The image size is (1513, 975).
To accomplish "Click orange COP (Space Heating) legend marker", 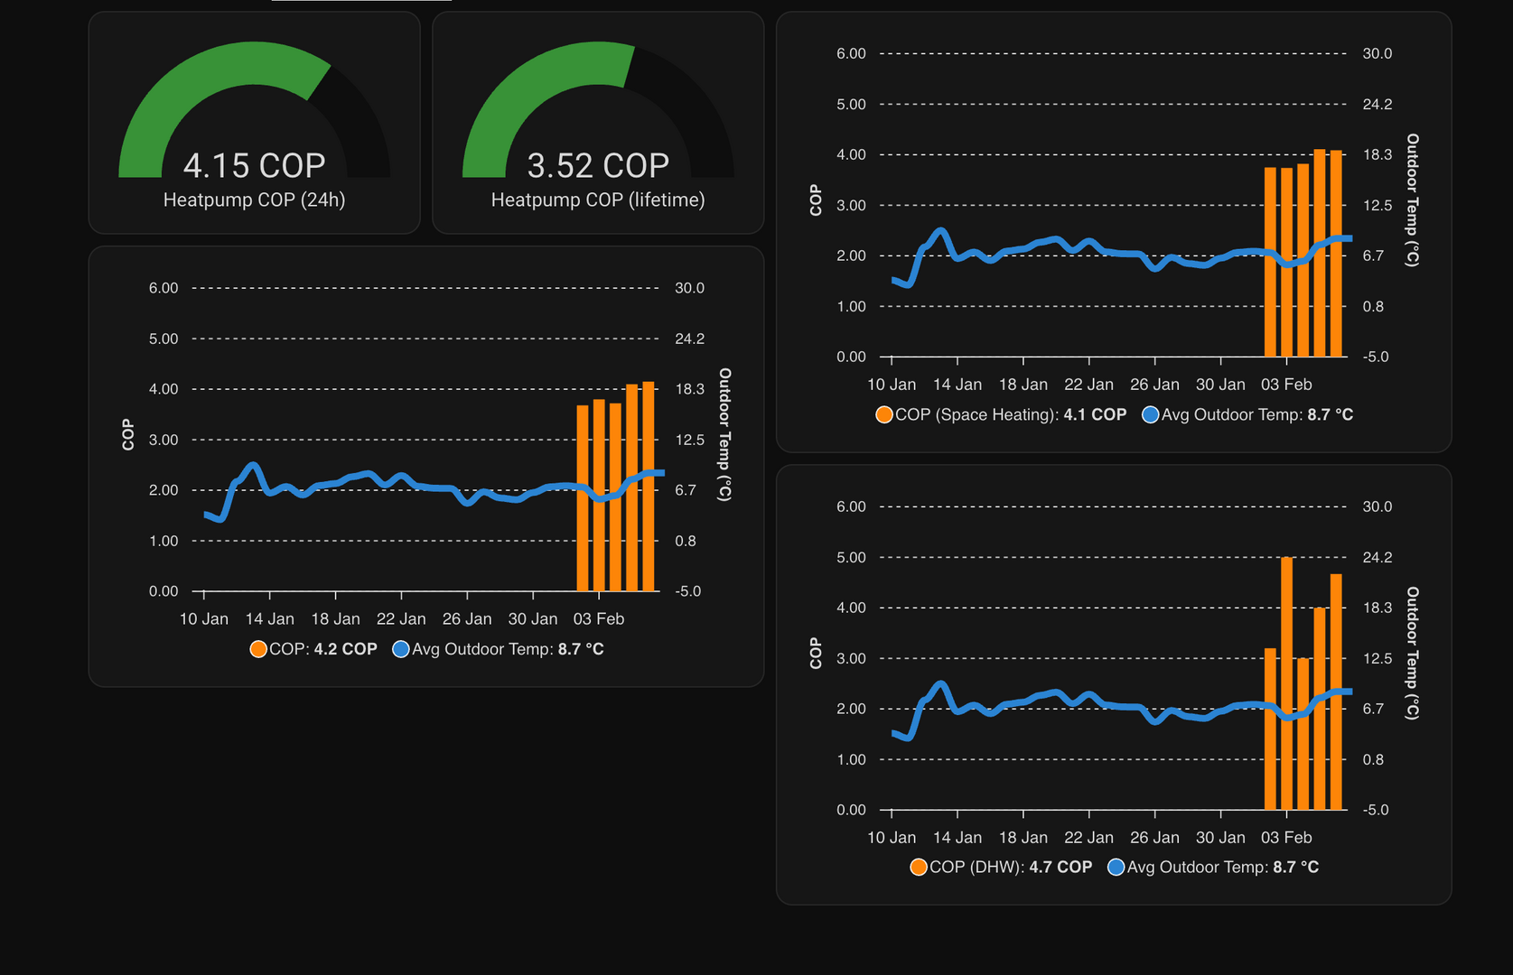I will pos(884,414).
